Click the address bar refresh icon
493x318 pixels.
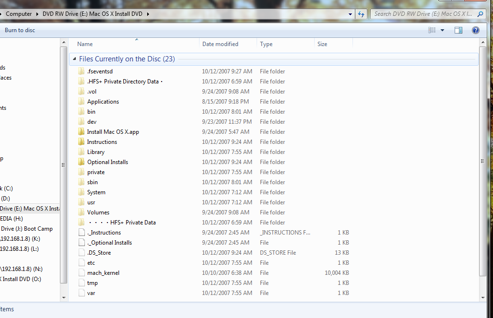[x=361, y=14]
